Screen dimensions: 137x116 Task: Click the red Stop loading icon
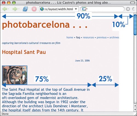pyautogui.click(x=34, y=9)
